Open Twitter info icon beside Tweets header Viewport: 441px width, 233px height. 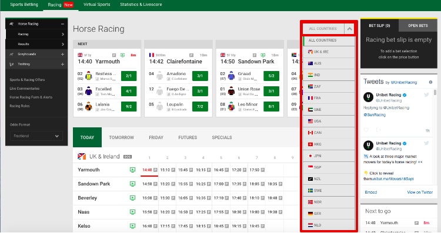(x=430, y=82)
